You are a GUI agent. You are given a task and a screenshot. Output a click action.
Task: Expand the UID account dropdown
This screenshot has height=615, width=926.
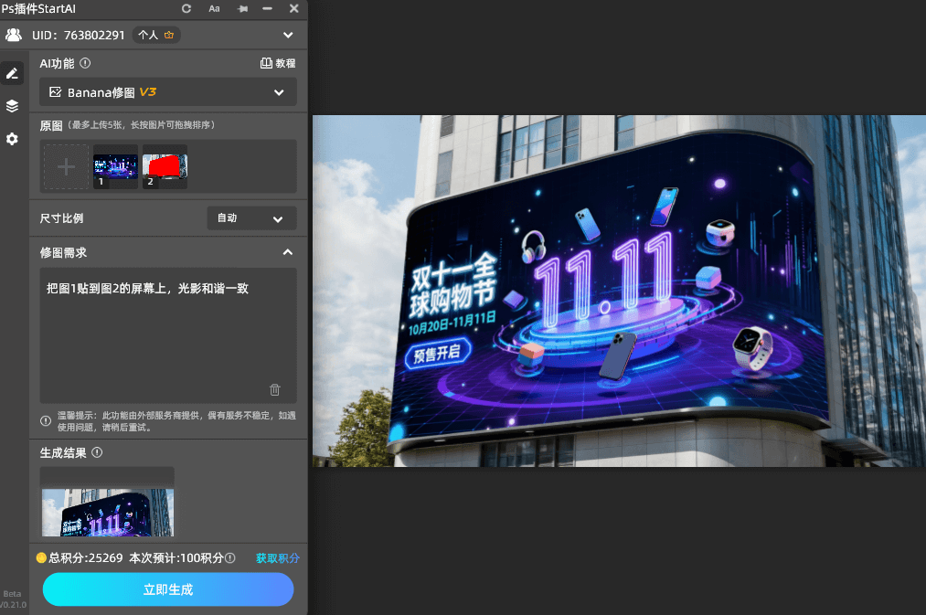point(288,35)
